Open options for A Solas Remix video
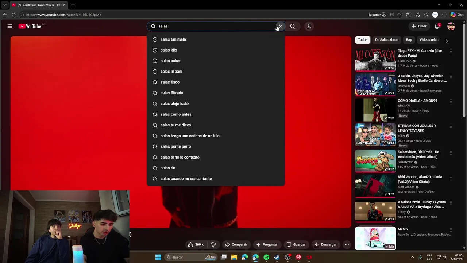Screen dimensions: 467x263 click(x=451, y=203)
